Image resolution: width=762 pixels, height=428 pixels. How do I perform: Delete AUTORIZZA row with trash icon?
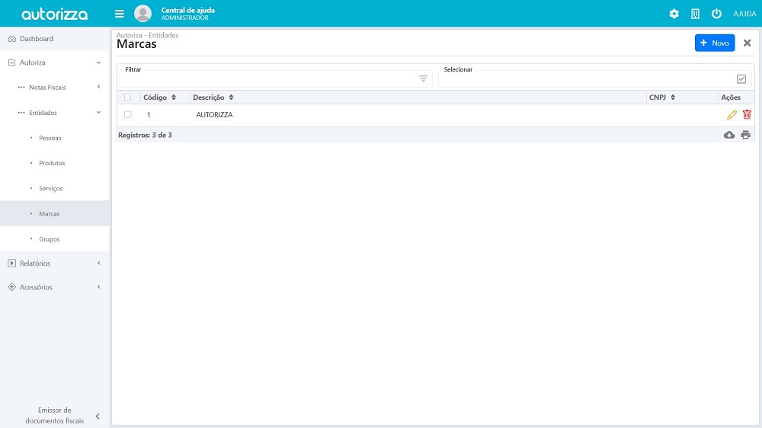747,115
